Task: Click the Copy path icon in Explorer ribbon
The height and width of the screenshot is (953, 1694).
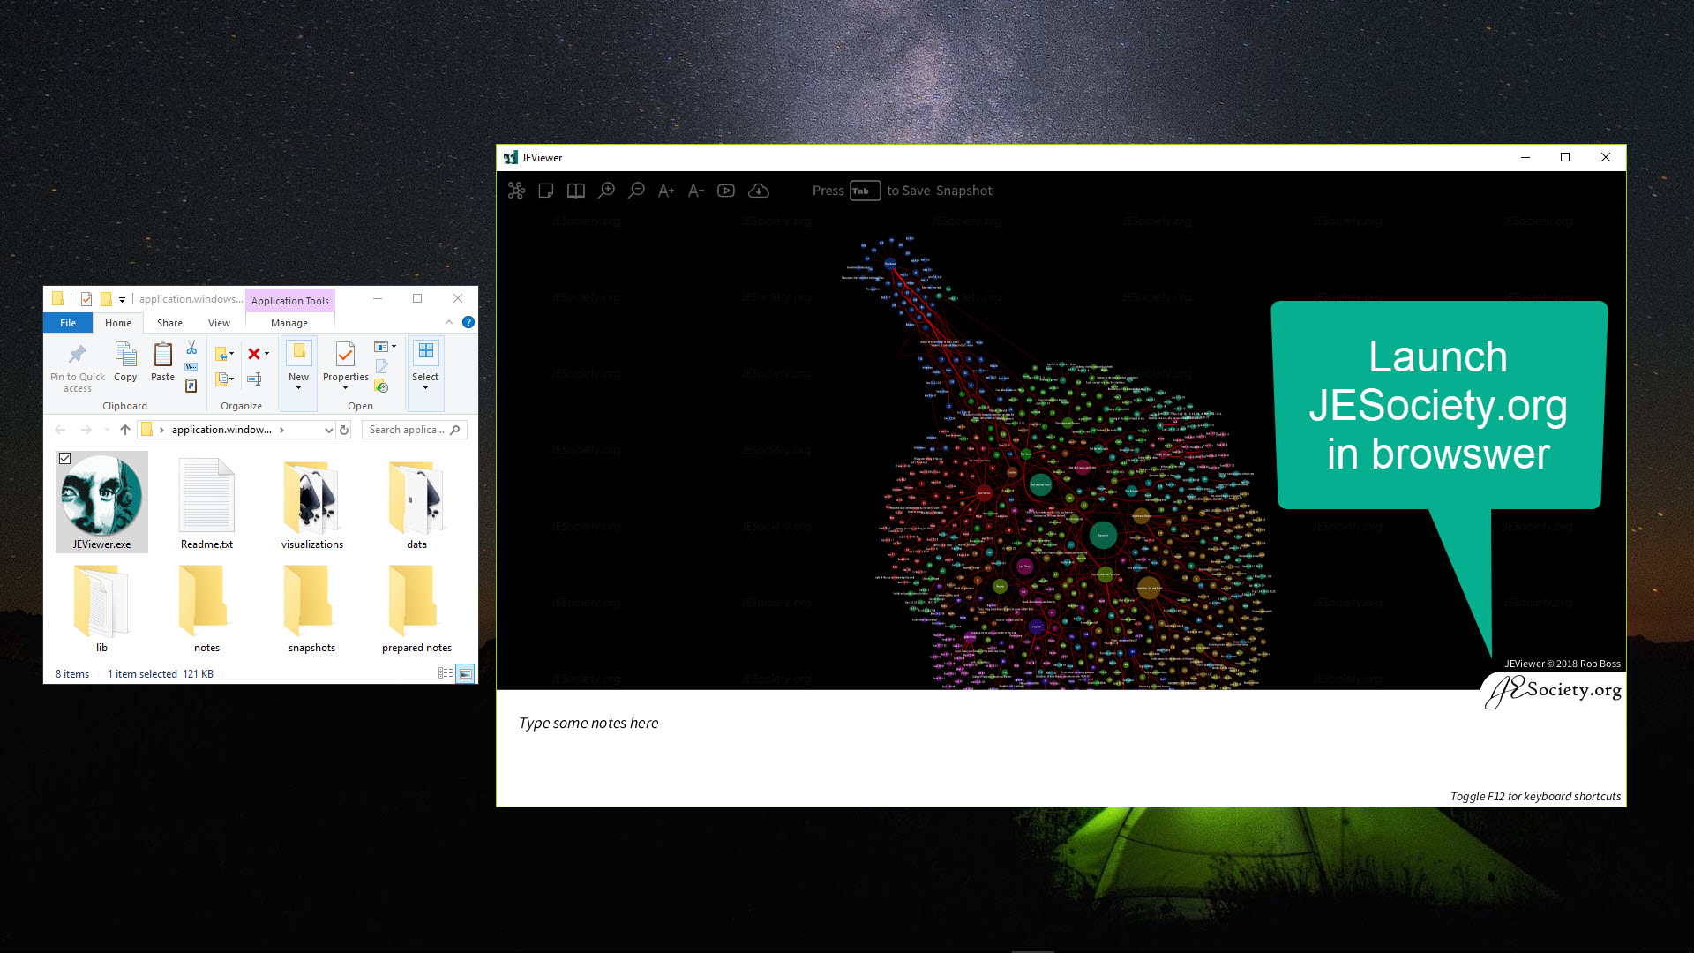Action: (191, 367)
